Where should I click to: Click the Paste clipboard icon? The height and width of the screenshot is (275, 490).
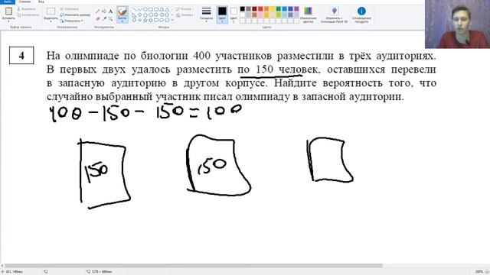pyautogui.click(x=8, y=11)
